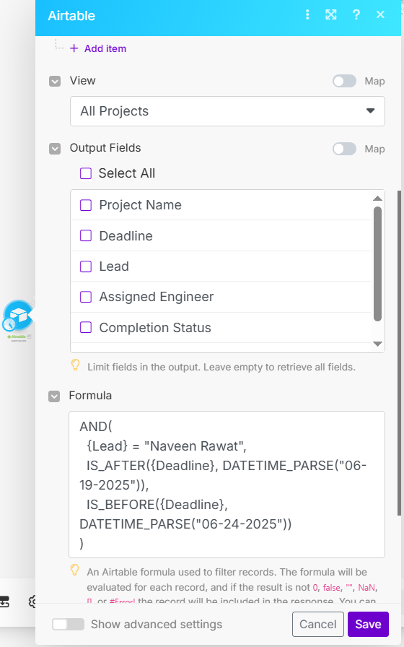Image resolution: width=404 pixels, height=647 pixels.
Task: Click inside the Formula text area
Action: [227, 485]
